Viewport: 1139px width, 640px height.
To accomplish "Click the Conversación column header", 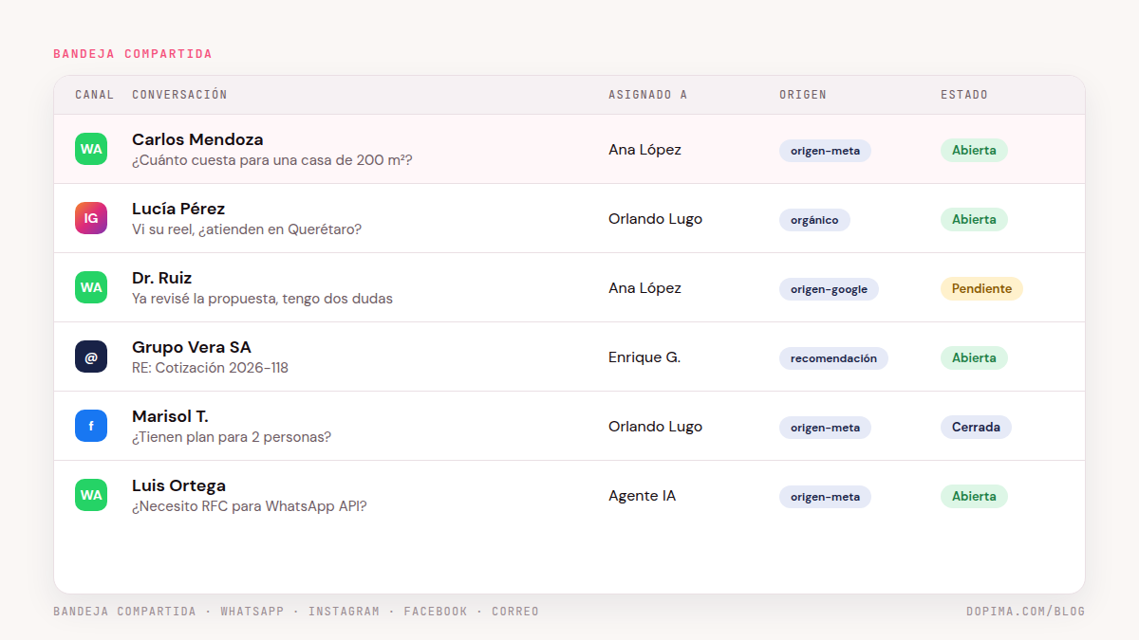I will 179,95.
